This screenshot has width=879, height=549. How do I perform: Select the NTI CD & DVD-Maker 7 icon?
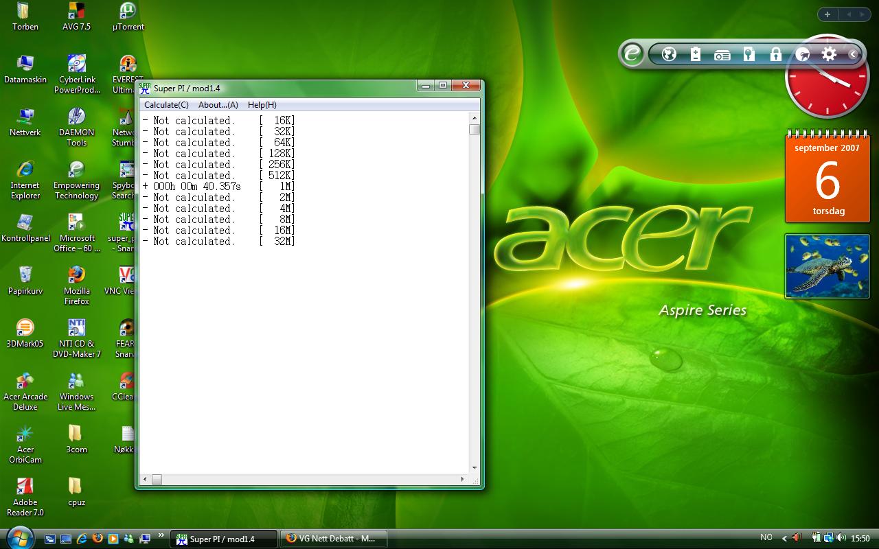tap(77, 338)
